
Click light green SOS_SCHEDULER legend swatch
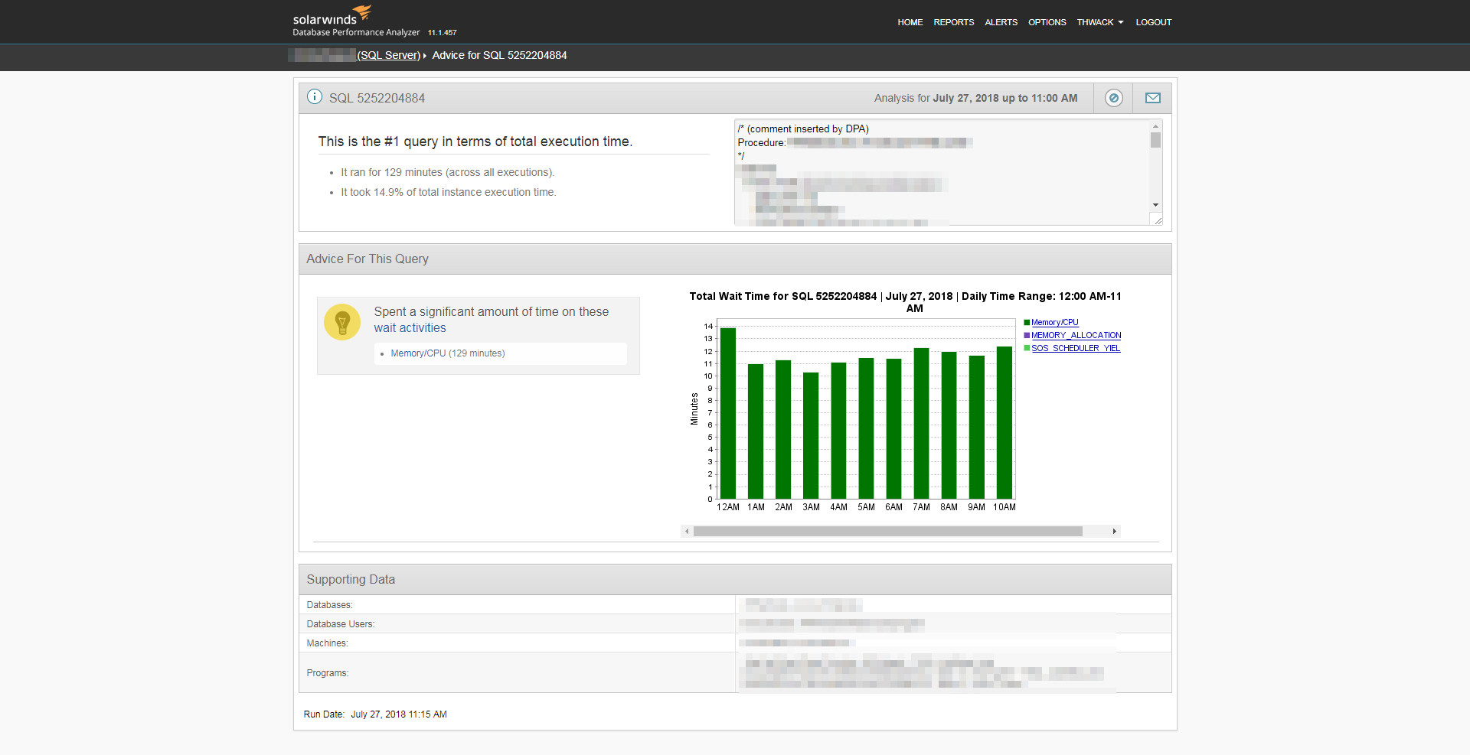pyautogui.click(x=1027, y=348)
